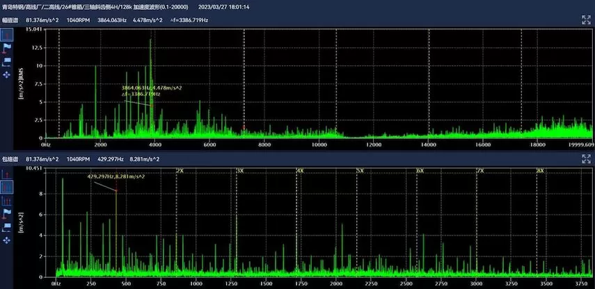Maximize the envelope spectrum chart panel
The width and height of the screenshot is (595, 289).
(x=586, y=159)
